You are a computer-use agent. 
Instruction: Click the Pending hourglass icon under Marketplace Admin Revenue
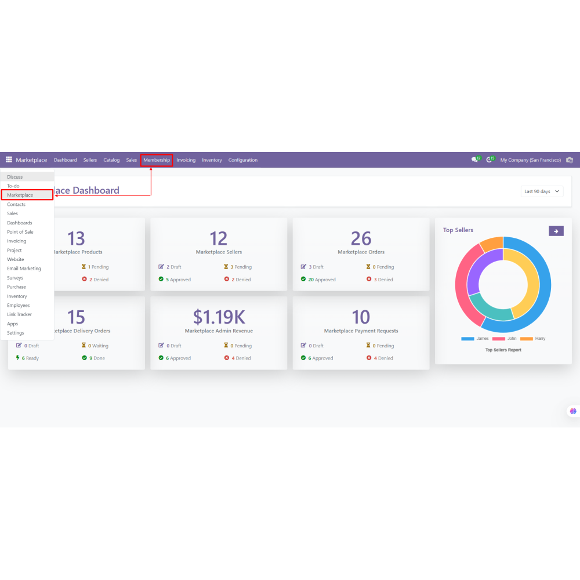pyautogui.click(x=226, y=346)
